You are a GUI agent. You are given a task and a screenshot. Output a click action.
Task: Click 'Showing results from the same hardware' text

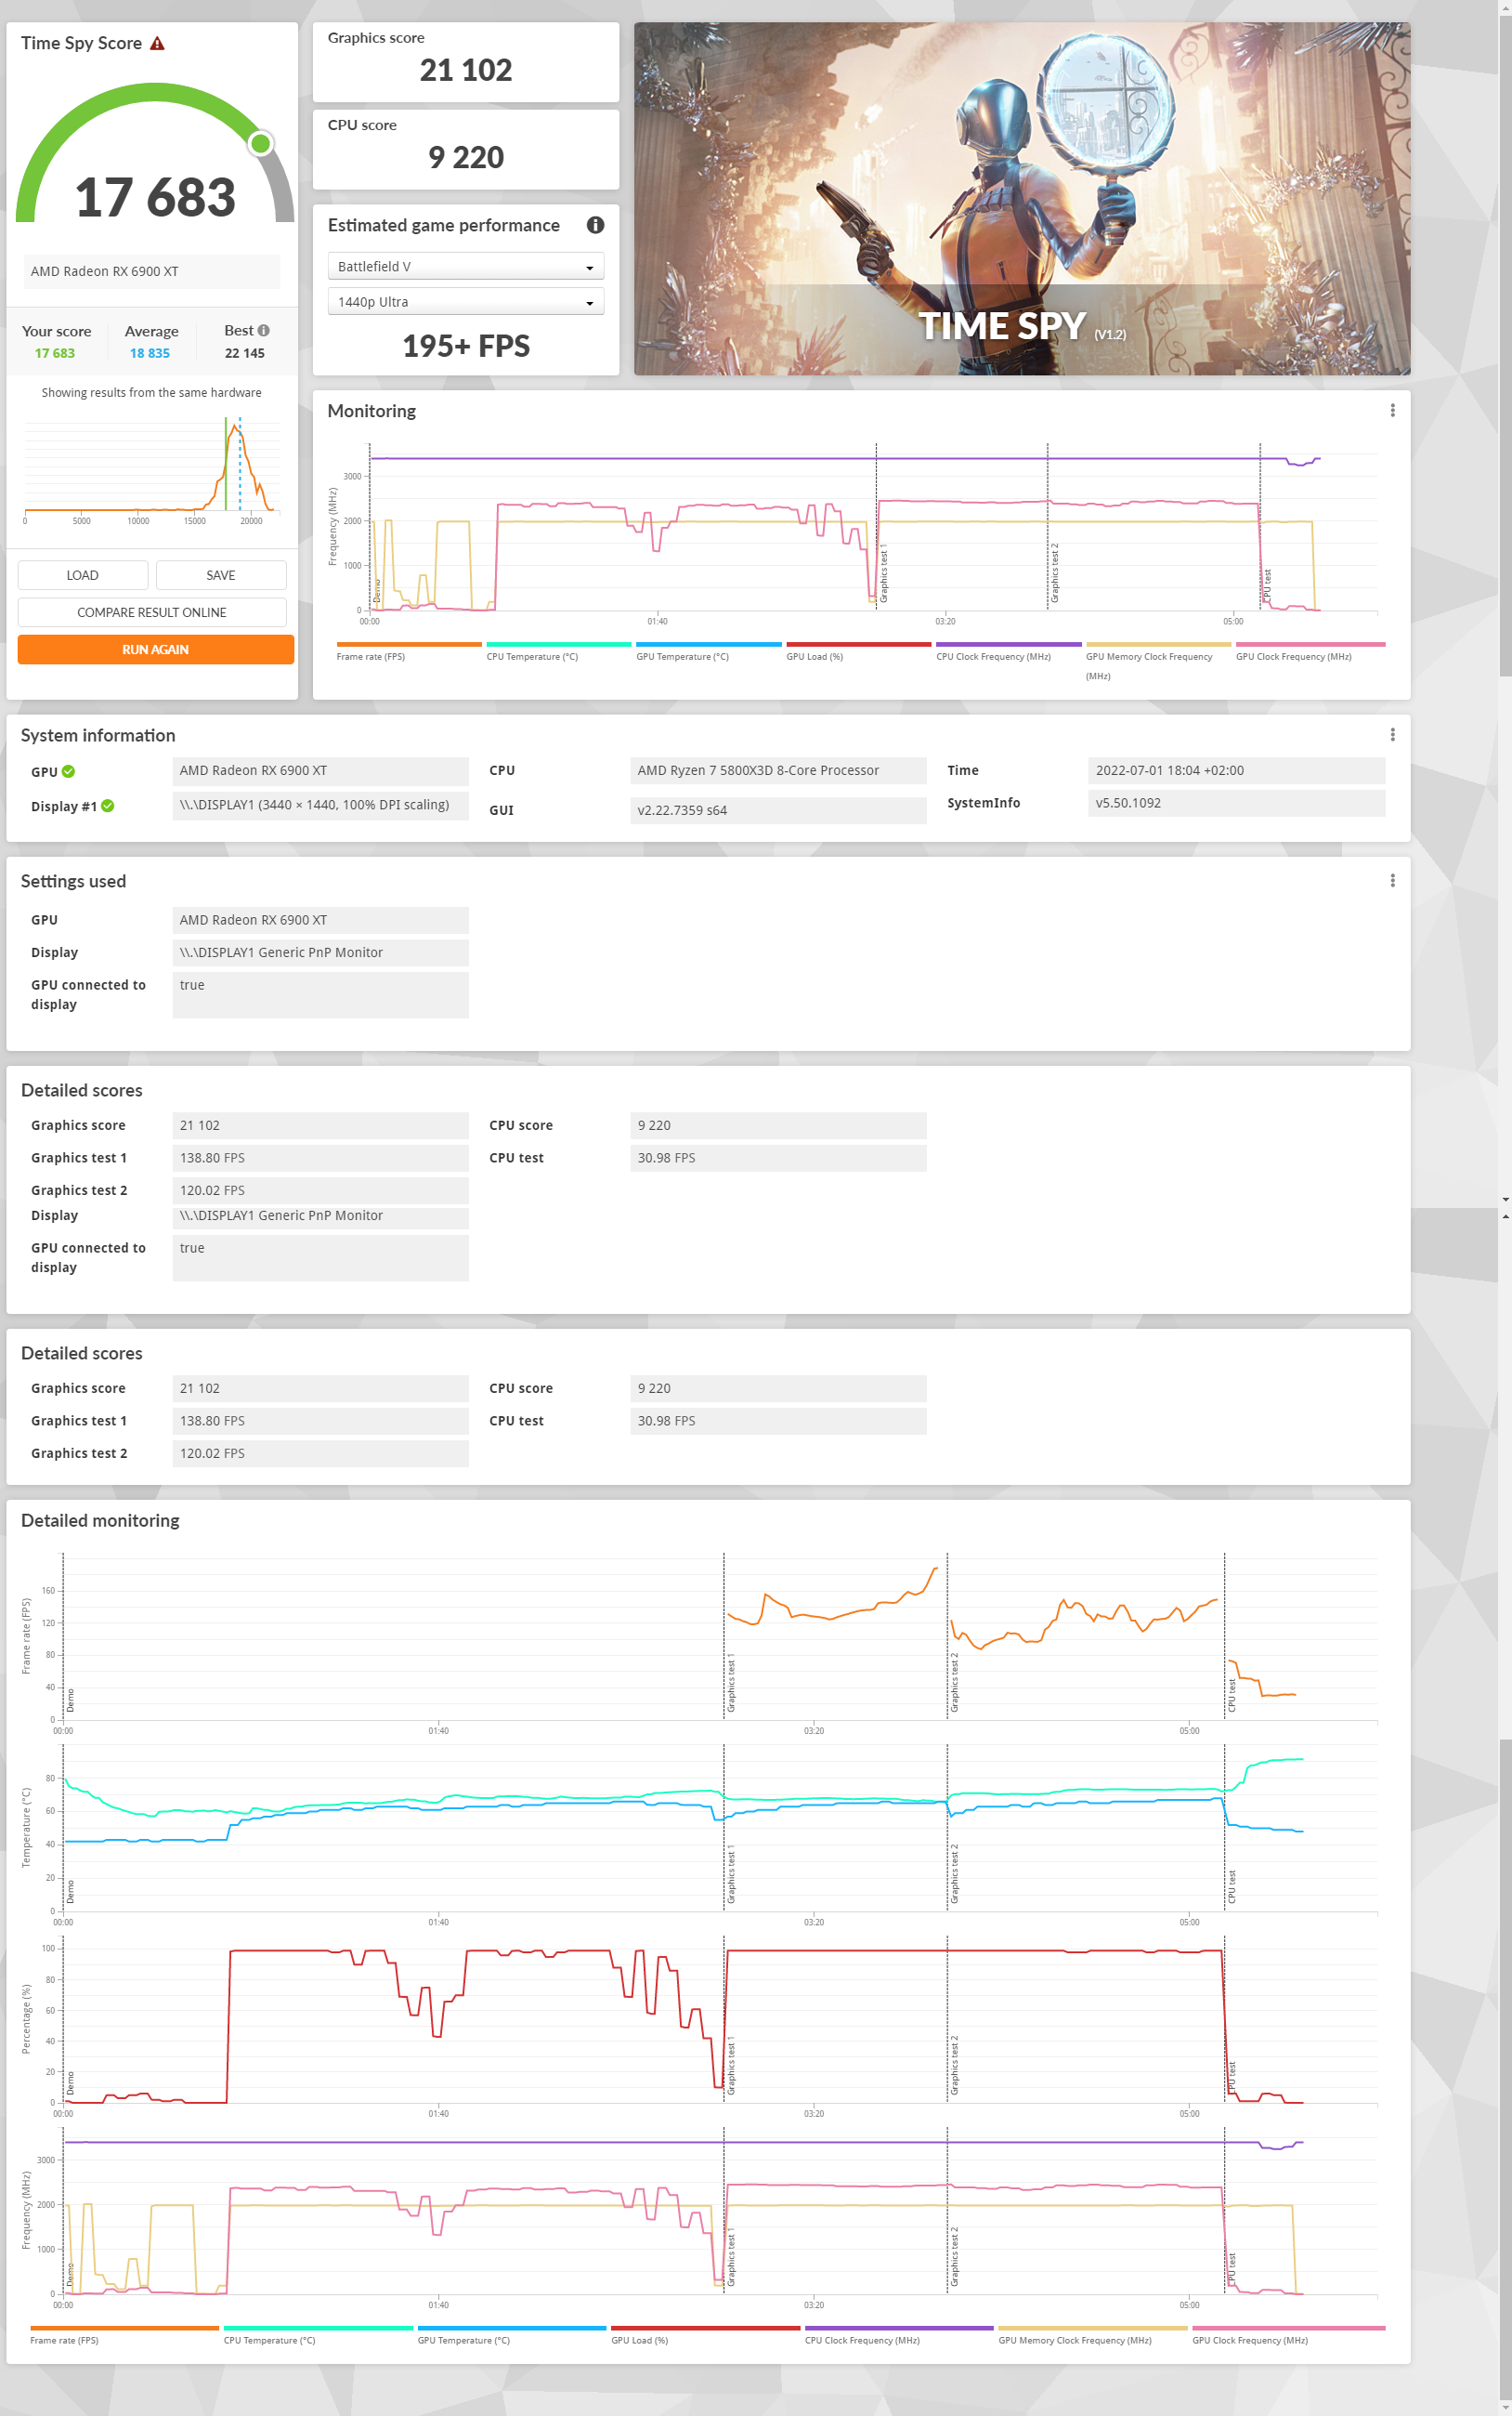click(152, 393)
